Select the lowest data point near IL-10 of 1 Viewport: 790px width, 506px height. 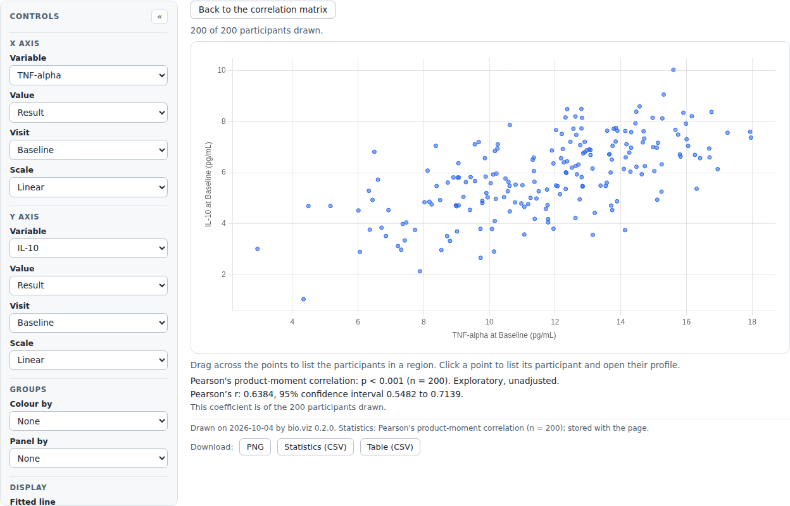click(x=304, y=299)
